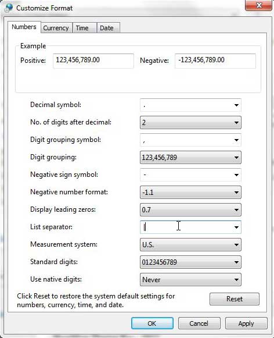
Task: Confirm changes with the OK button
Action: coord(152,323)
